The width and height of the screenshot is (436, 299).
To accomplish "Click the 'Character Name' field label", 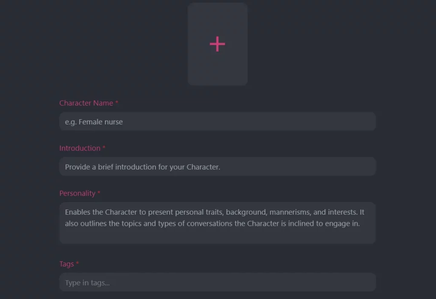I will (x=85, y=103).
